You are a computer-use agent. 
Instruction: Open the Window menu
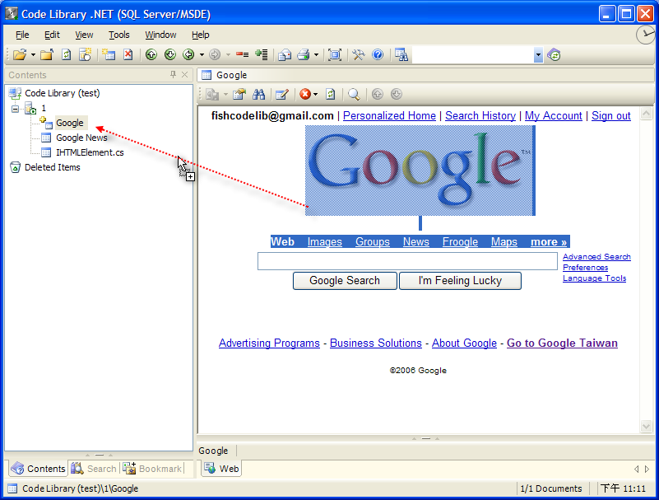(160, 35)
